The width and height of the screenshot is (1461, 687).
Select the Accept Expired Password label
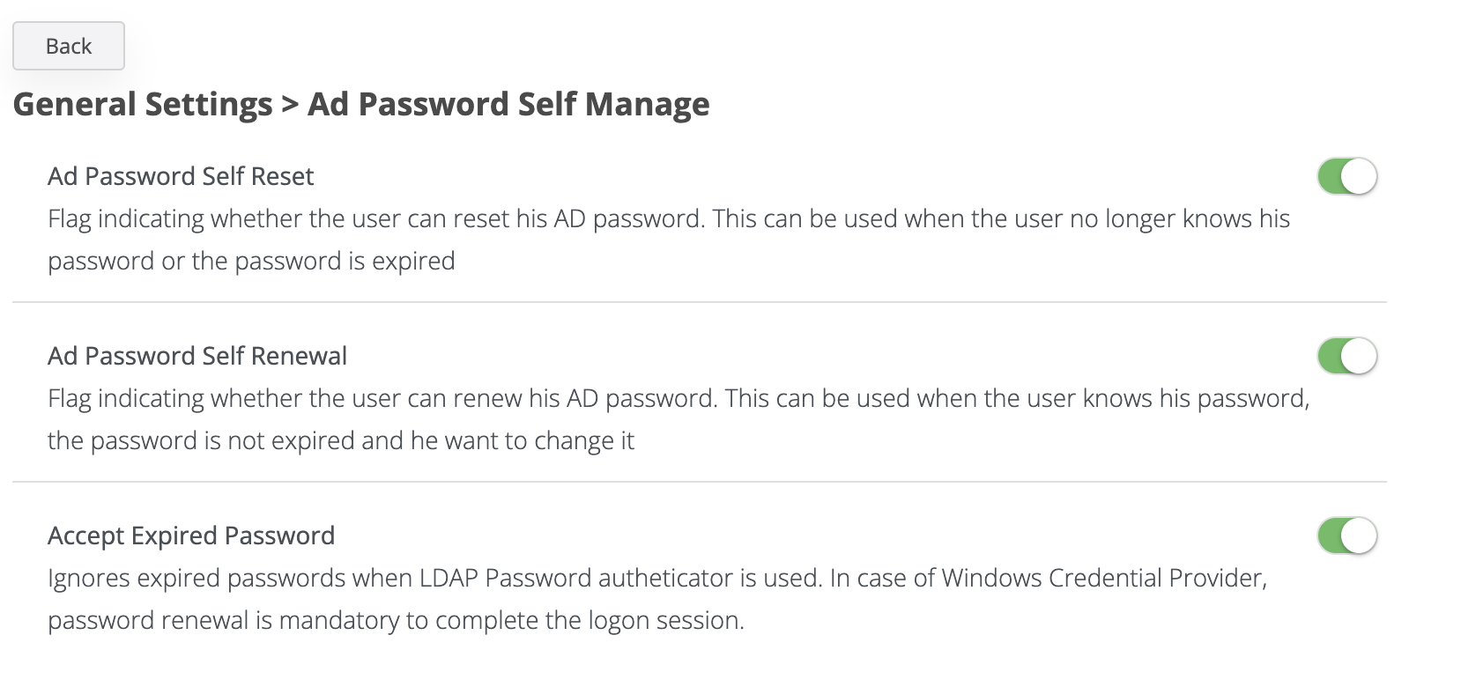click(191, 536)
